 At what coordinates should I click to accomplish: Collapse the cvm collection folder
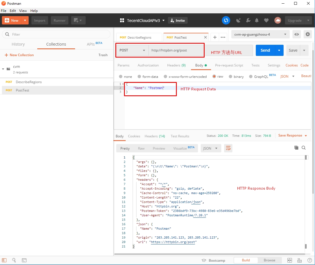(3, 69)
